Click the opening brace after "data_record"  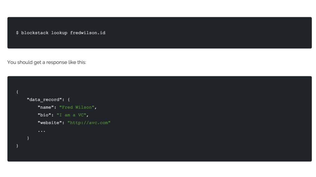[69, 100]
